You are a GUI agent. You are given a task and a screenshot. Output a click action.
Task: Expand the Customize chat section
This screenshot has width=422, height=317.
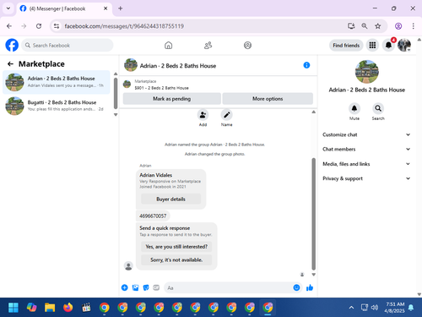(x=366, y=134)
